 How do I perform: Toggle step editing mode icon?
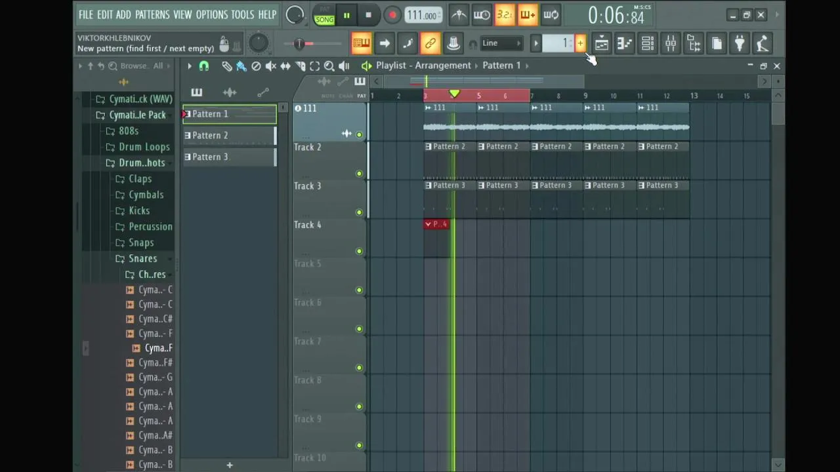tap(408, 43)
